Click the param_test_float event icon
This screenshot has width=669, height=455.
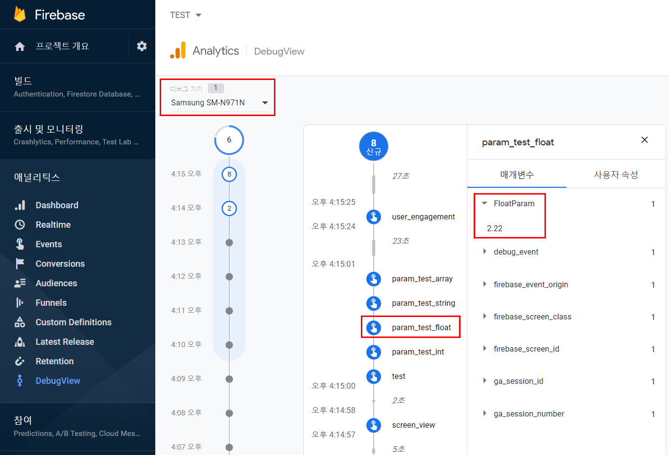coord(374,328)
